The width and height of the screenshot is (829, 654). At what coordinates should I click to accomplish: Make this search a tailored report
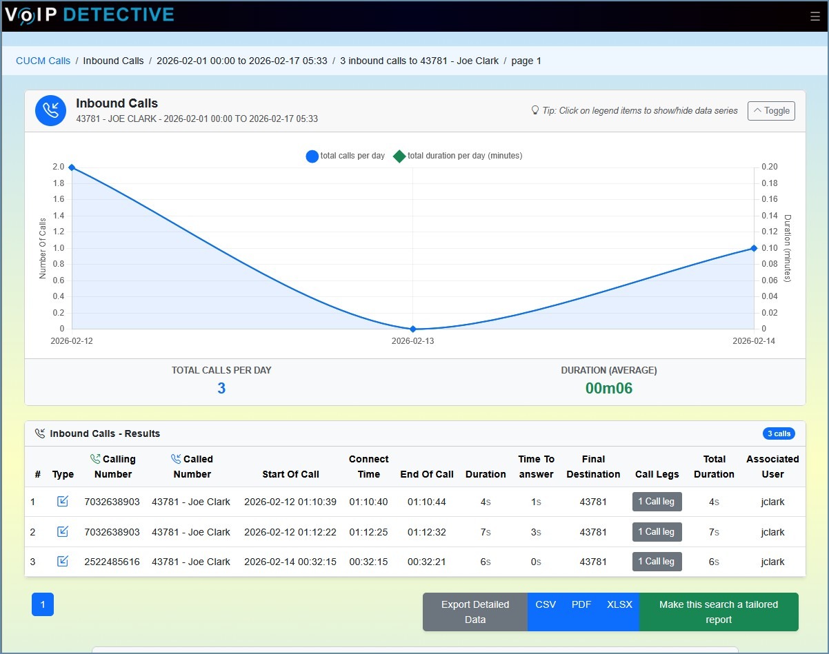click(x=719, y=612)
